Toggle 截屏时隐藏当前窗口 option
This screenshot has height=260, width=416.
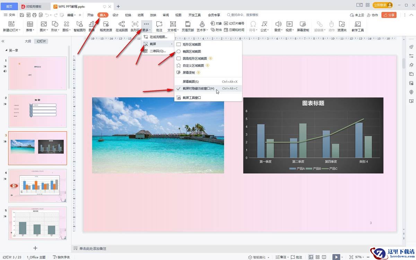208,88
